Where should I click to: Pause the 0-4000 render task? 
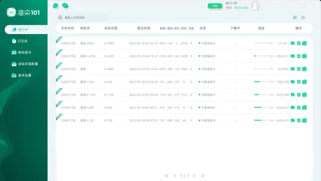(x=299, y=69)
